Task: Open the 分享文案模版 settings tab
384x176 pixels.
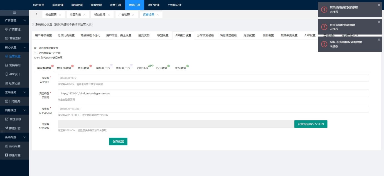Action: click(205, 35)
